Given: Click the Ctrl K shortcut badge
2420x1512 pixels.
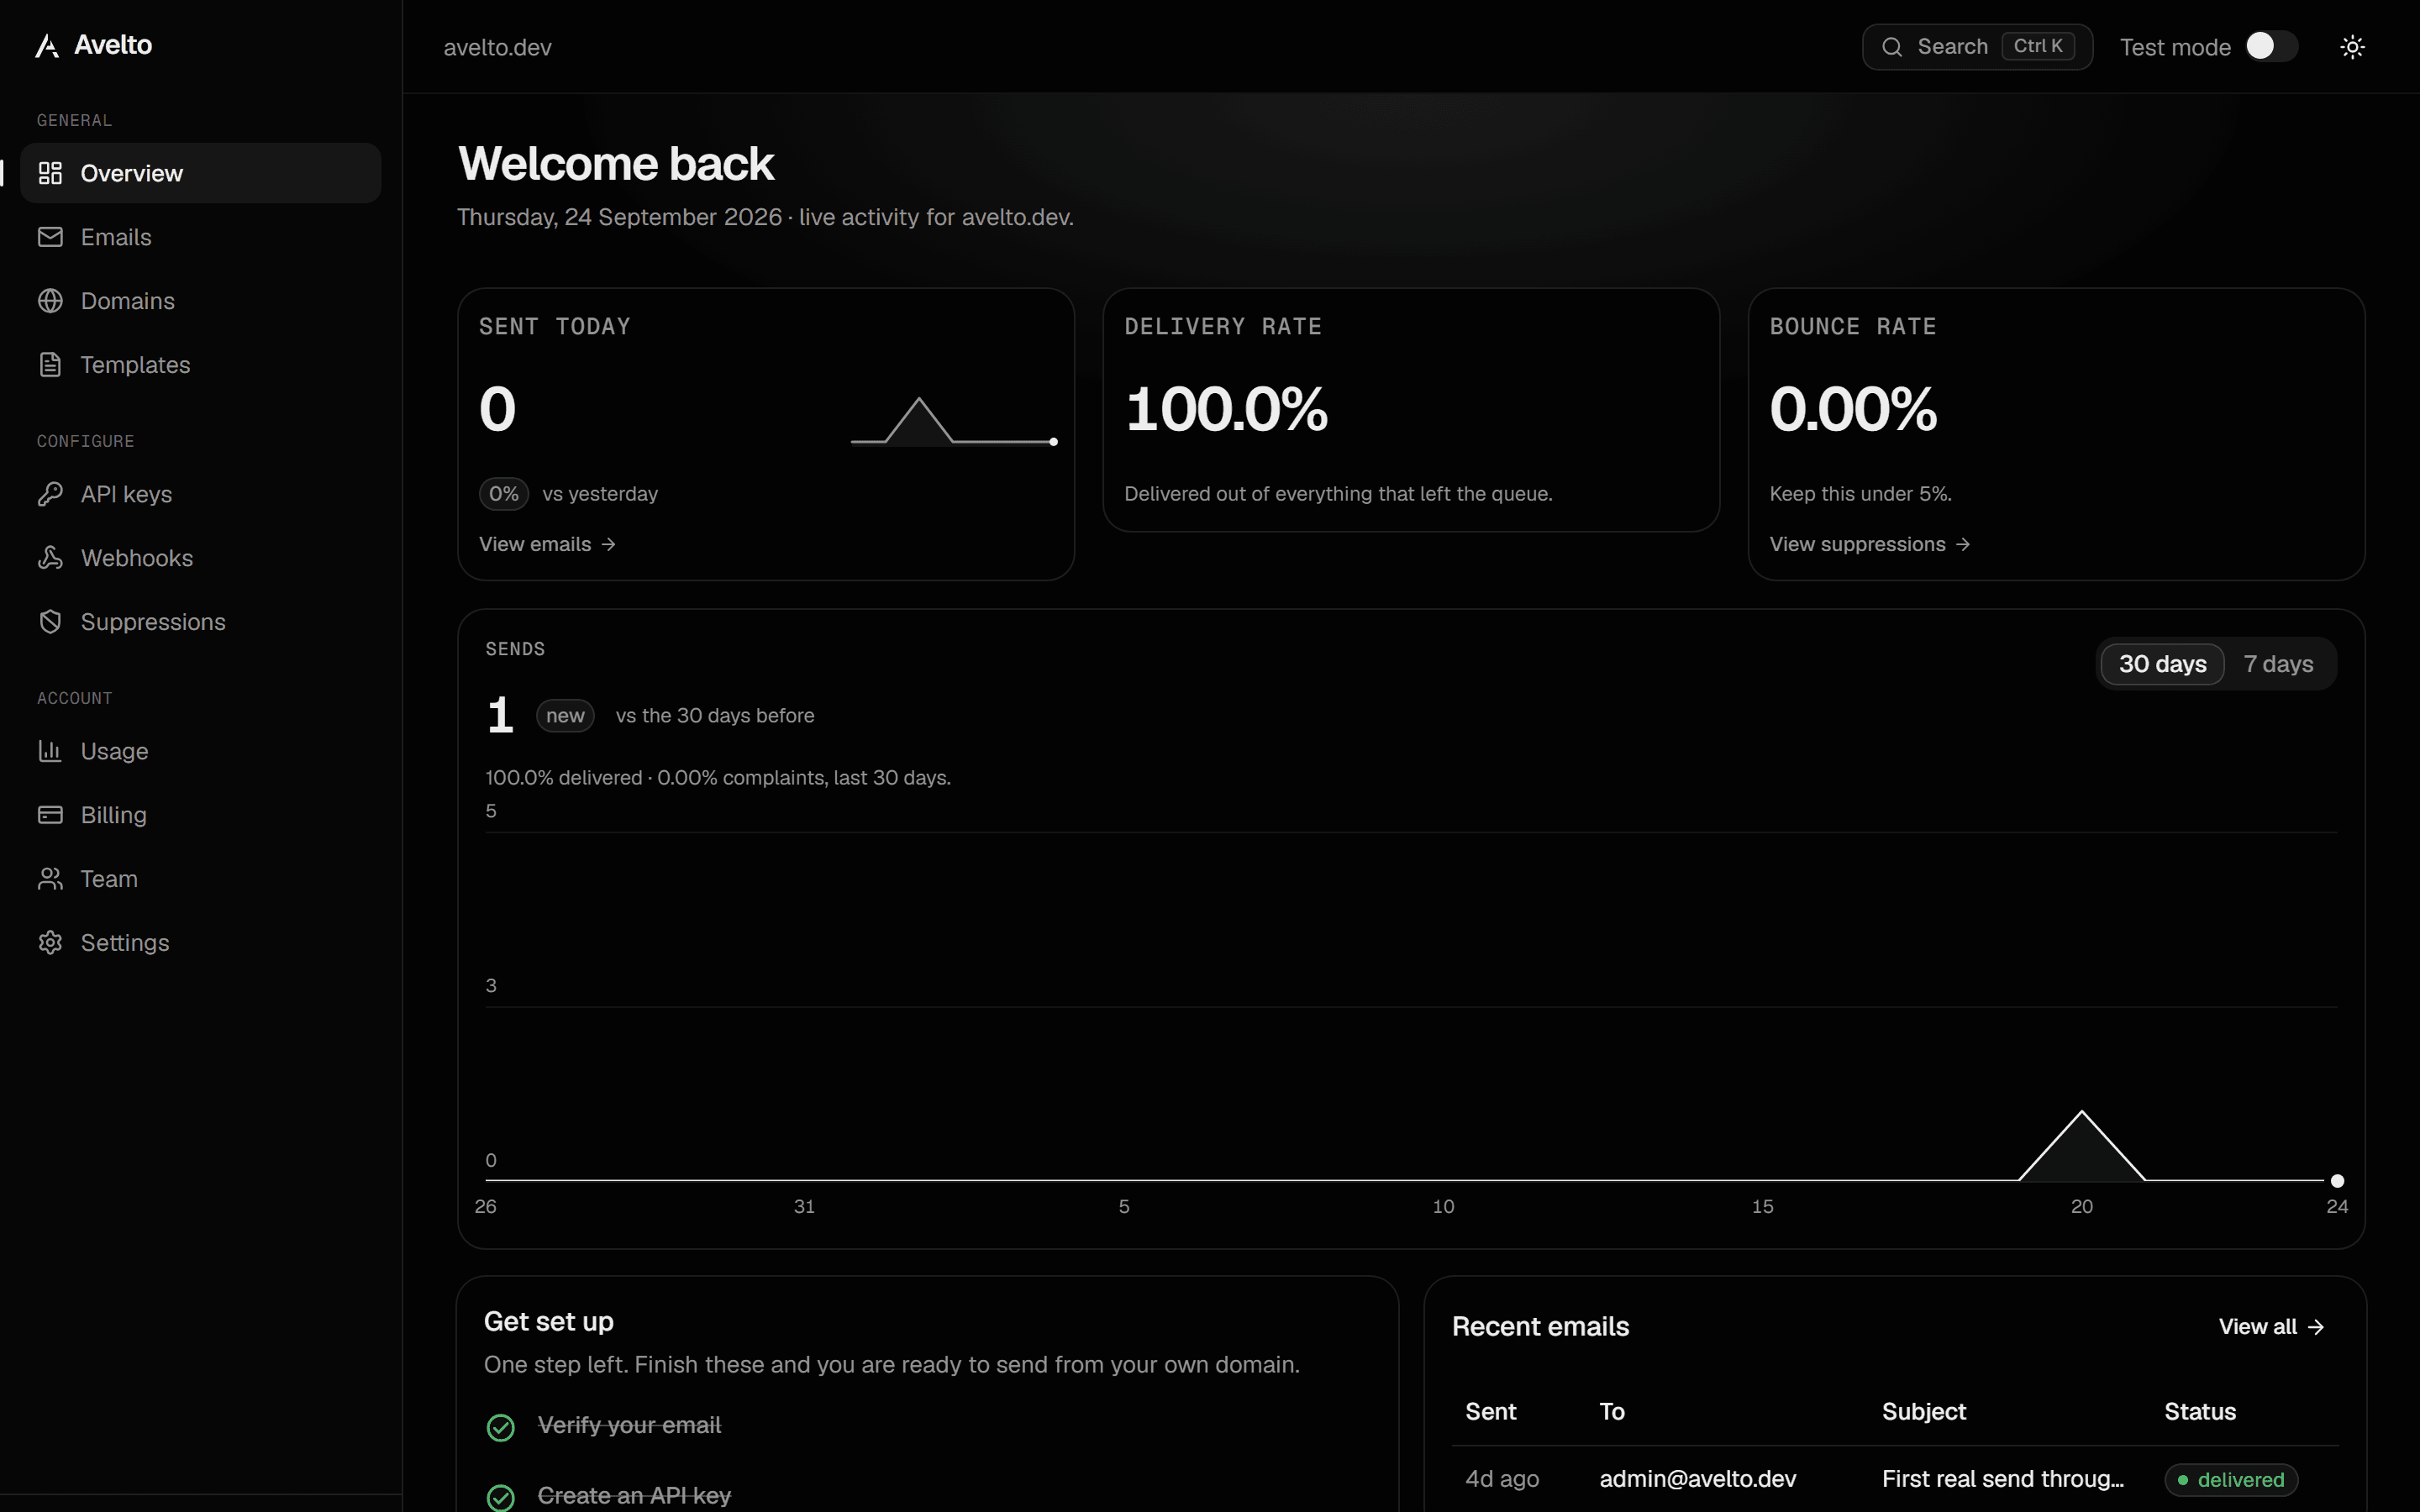Looking at the screenshot, I should point(2038,46).
